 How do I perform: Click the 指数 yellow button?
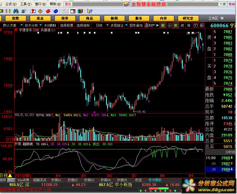click(16, 18)
